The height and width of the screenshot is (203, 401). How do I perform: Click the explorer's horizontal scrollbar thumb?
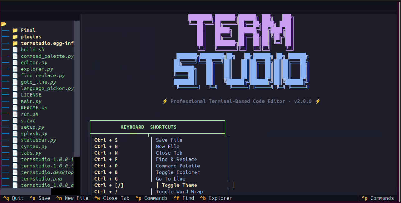pos(26,191)
